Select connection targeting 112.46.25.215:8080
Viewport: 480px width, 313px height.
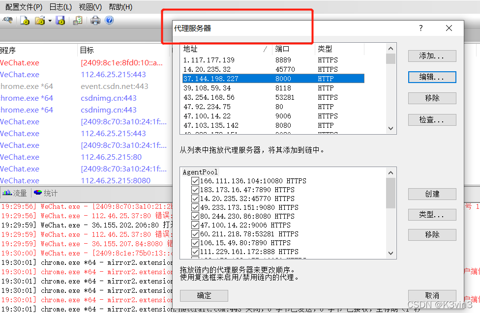tap(85, 180)
